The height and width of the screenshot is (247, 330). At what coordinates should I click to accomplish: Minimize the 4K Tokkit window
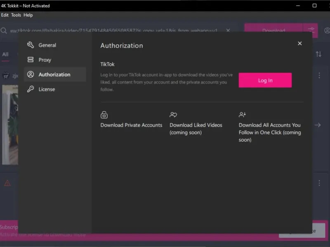tap(298, 6)
